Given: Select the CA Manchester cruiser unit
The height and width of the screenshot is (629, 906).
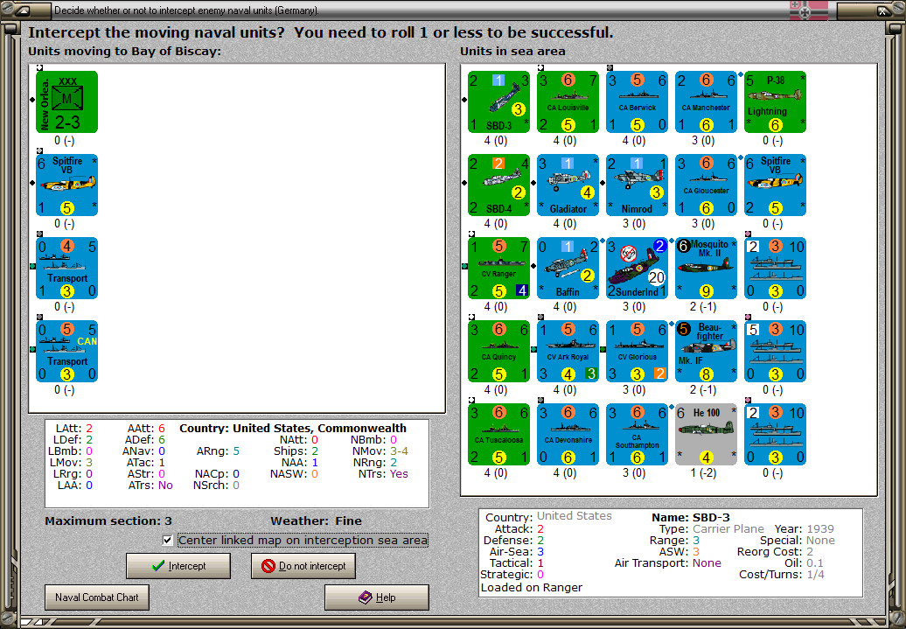Looking at the screenshot, I should [x=706, y=101].
